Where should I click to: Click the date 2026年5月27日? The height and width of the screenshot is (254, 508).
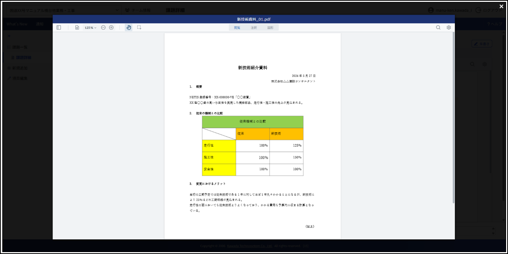tap(304, 76)
